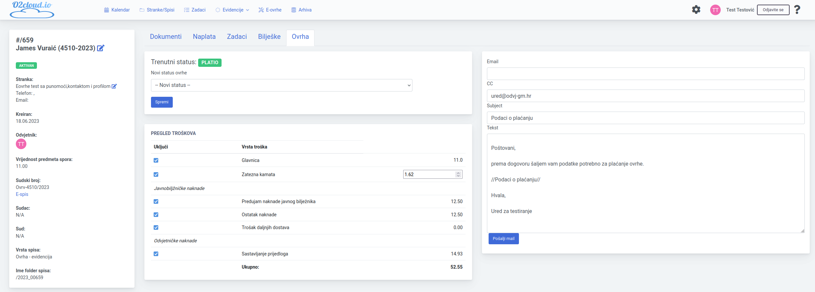Open Kalendar from the top navigation

(117, 10)
